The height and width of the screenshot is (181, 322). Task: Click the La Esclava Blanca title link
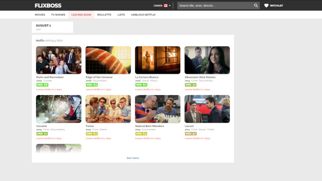(x=147, y=77)
